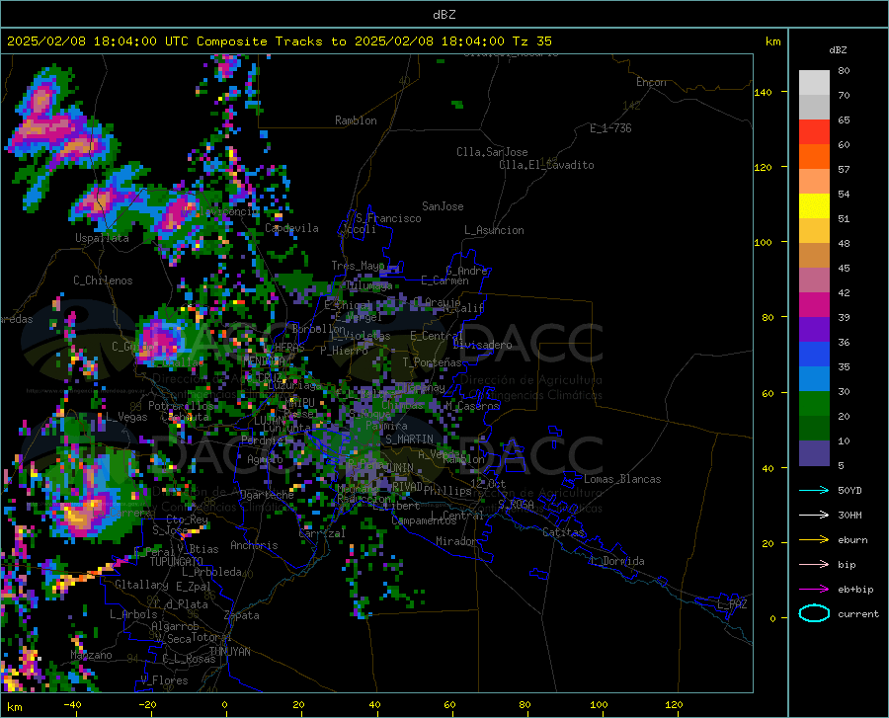Viewport: 889px width, 718px height.
Task: Click the 0 tick on horizontal axis
Action: click(224, 704)
